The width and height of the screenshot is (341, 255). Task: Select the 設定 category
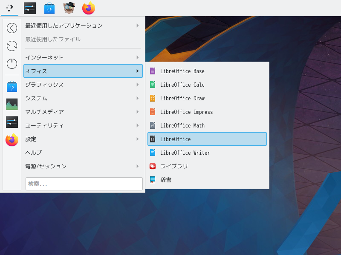83,139
